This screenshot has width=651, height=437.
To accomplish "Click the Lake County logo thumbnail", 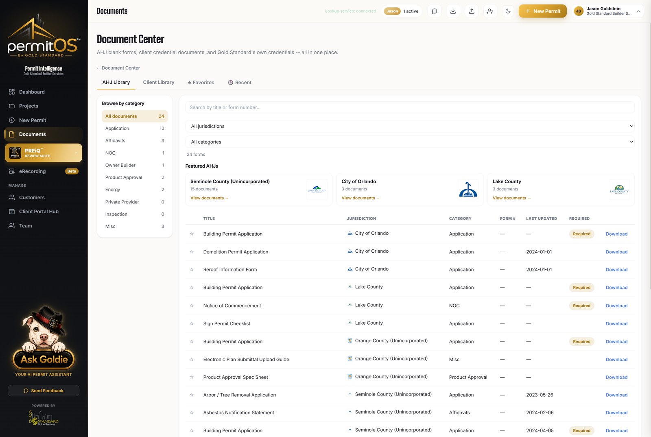I will [619, 190].
